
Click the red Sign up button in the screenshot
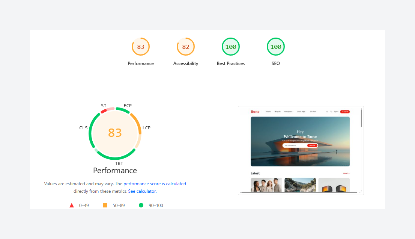[345, 112]
